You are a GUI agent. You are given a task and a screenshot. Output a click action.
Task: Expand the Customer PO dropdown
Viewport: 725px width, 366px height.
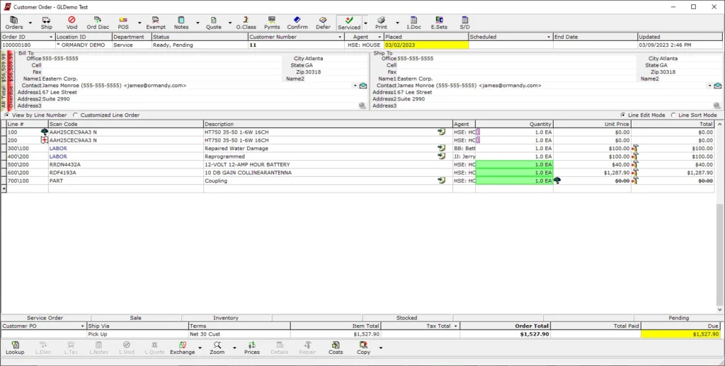coord(82,326)
